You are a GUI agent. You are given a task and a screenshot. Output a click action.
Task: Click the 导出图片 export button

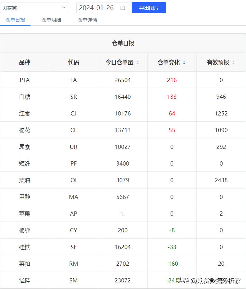149,8
